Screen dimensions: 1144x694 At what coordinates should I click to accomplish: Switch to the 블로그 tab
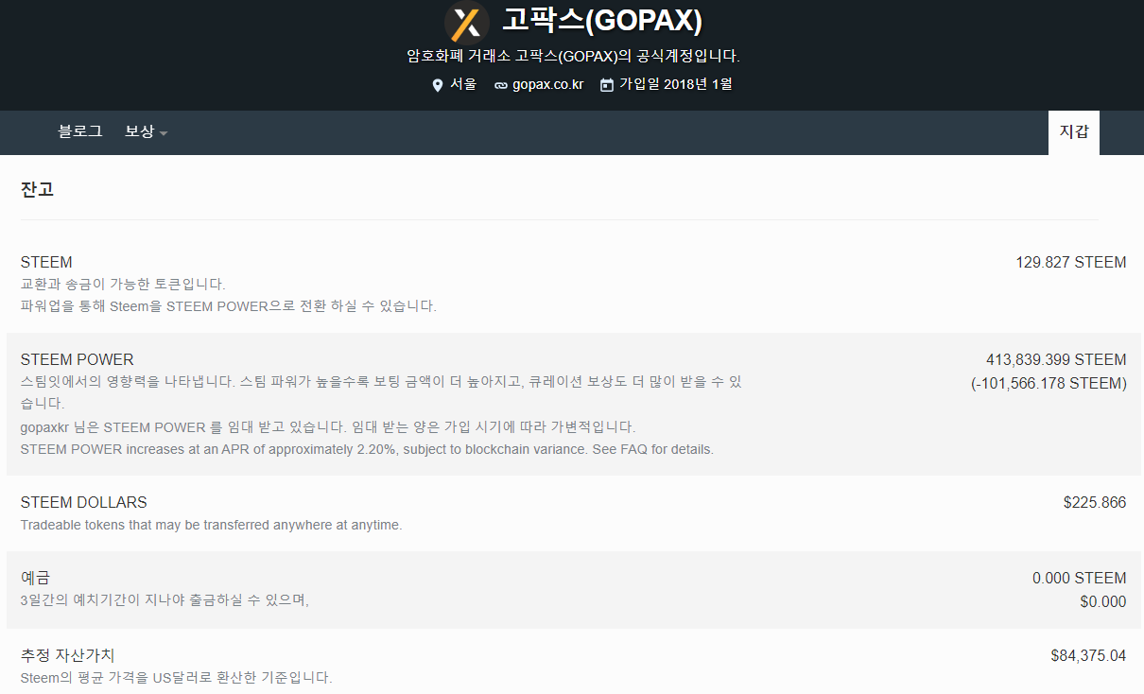click(x=80, y=132)
